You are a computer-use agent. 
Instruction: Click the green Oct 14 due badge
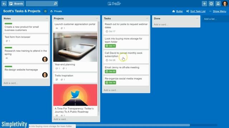(x=111, y=82)
